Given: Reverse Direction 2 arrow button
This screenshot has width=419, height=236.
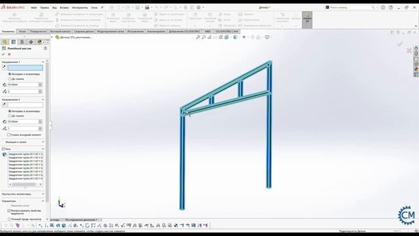Looking at the screenshot, I should 4,105.
